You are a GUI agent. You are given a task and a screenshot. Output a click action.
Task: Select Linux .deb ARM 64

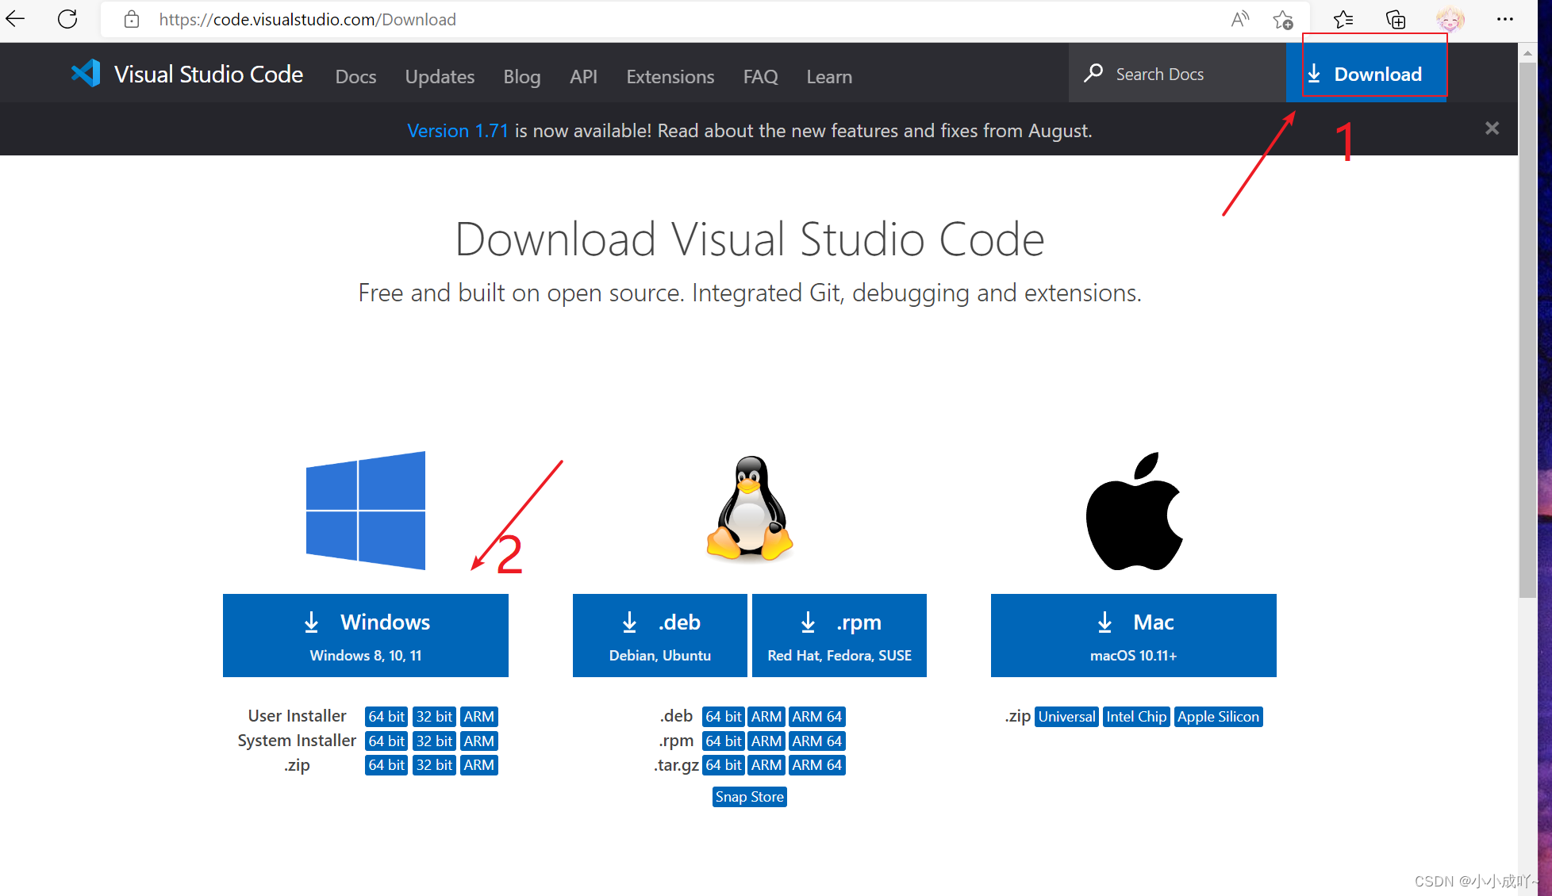pyautogui.click(x=817, y=717)
